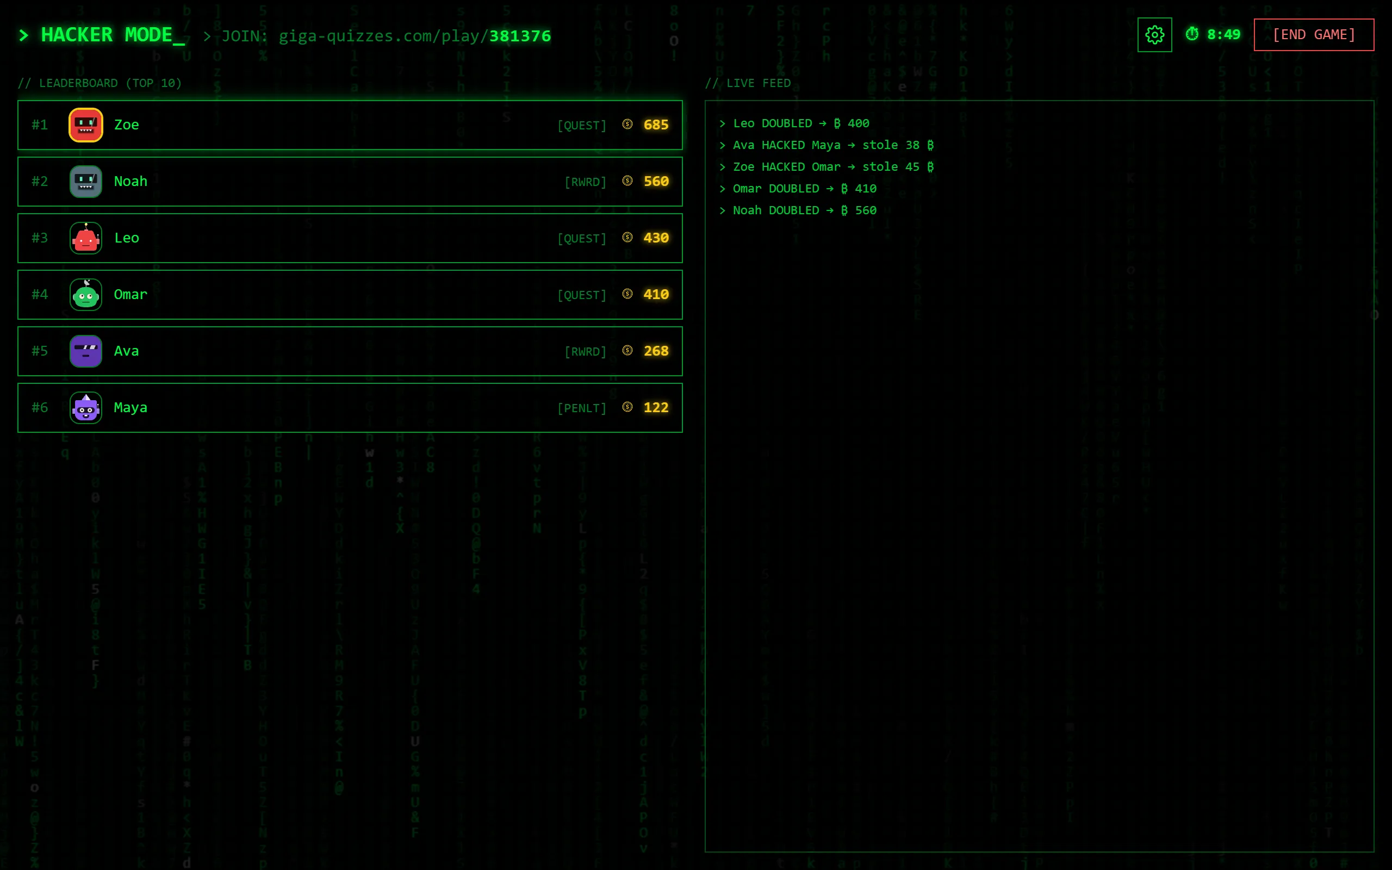Select player name Maya

(130, 407)
